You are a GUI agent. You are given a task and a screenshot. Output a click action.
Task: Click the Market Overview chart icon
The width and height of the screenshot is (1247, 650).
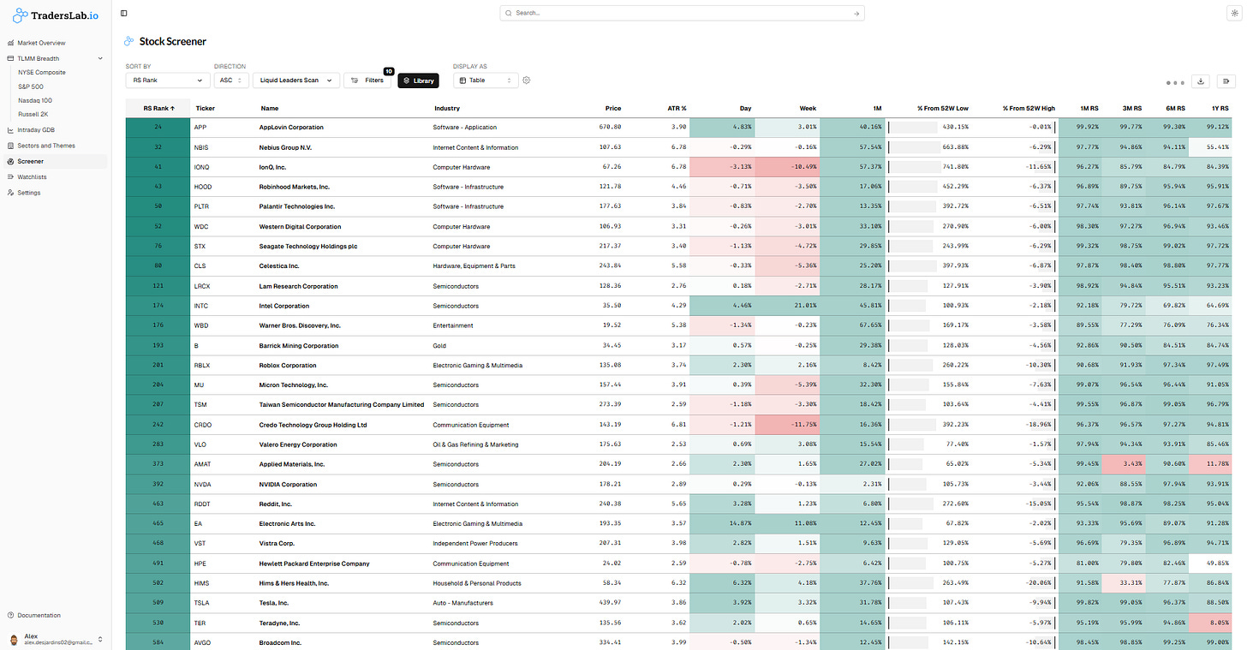coord(10,43)
